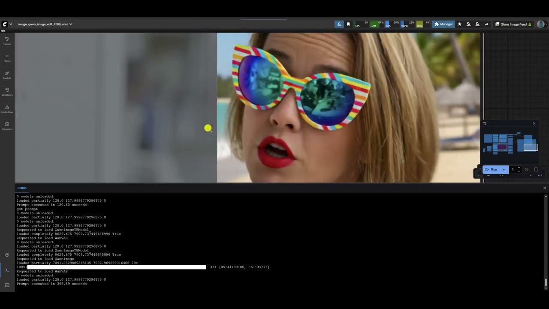Open the NodesMap sidebar panel
This screenshot has height=309, width=549.
[x=7, y=109]
